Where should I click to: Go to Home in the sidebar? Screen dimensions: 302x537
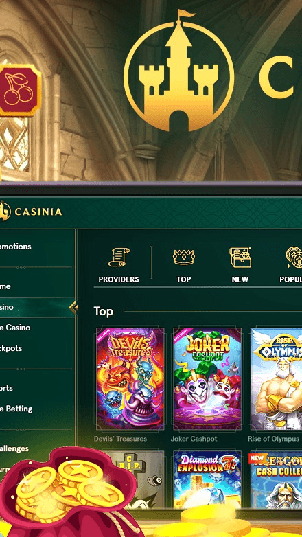click(x=5, y=286)
